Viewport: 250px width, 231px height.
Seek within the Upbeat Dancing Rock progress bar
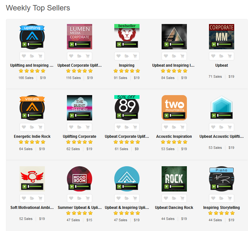(177, 186)
